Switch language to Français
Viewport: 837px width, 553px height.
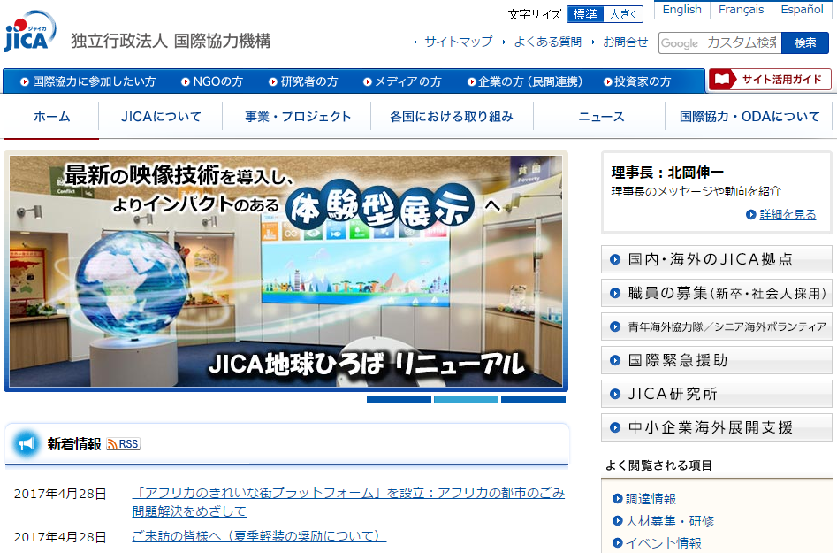(741, 10)
